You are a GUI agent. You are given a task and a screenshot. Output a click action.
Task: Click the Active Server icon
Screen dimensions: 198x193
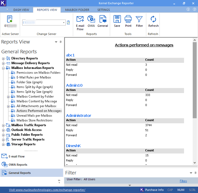[x=10, y=19]
